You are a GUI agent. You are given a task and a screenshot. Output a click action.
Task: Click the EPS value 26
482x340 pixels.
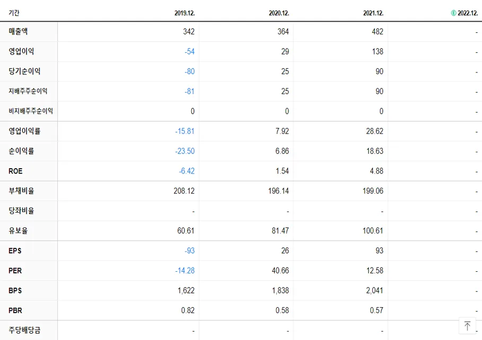click(x=285, y=251)
